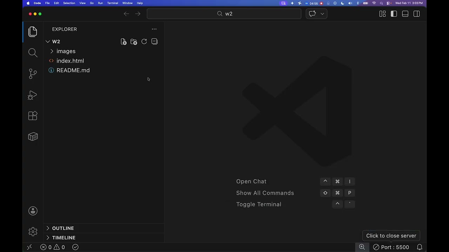449x252 pixels.
Task: Open macOS Spotlight search from the menu bar
Action: click(381, 3)
